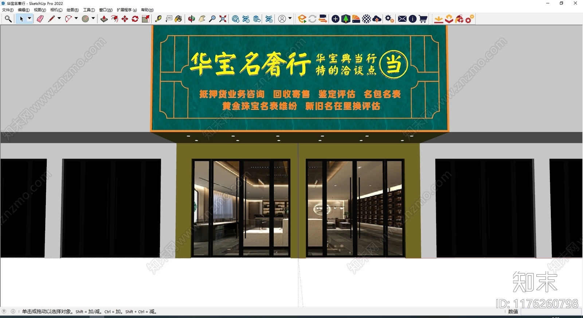Click the round info about icon
This screenshot has height=318, width=583.
pos(412,19)
